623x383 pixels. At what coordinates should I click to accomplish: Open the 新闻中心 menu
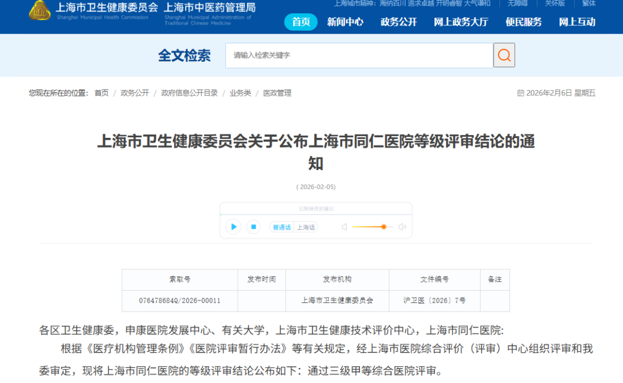tap(346, 22)
